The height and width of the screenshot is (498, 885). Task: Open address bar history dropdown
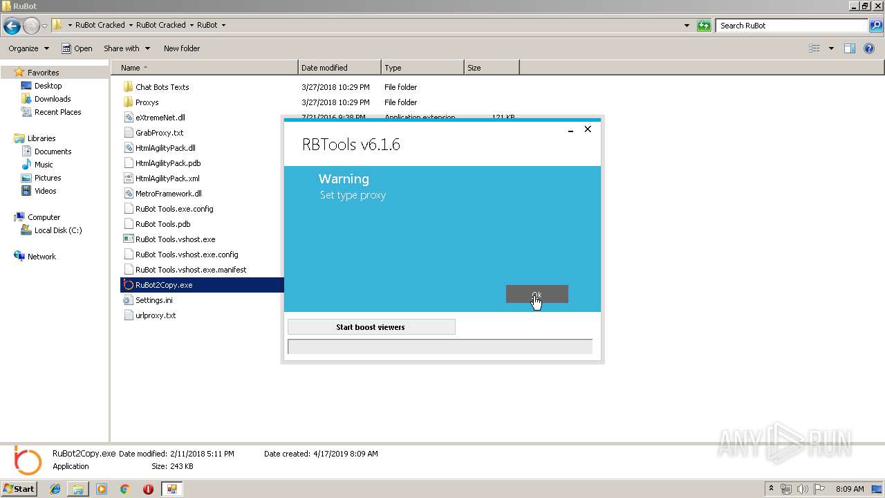tap(687, 26)
